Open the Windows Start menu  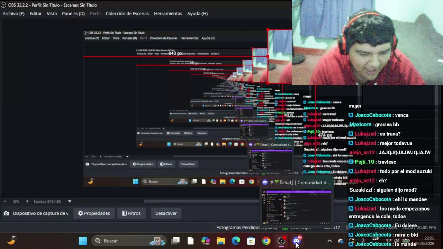[x=83, y=241]
